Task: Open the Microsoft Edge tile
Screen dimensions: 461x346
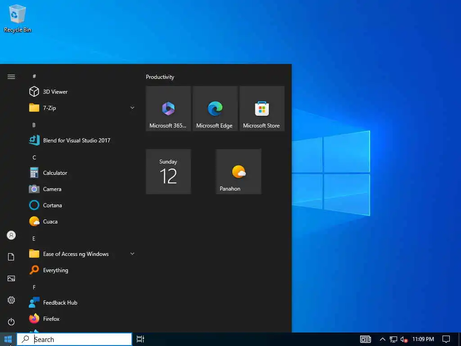Action: coord(215,109)
